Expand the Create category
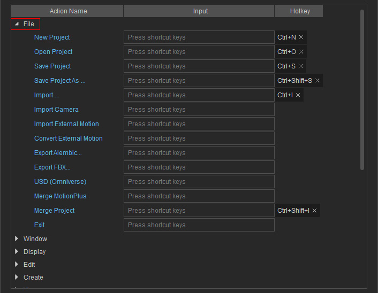 [x=17, y=277]
